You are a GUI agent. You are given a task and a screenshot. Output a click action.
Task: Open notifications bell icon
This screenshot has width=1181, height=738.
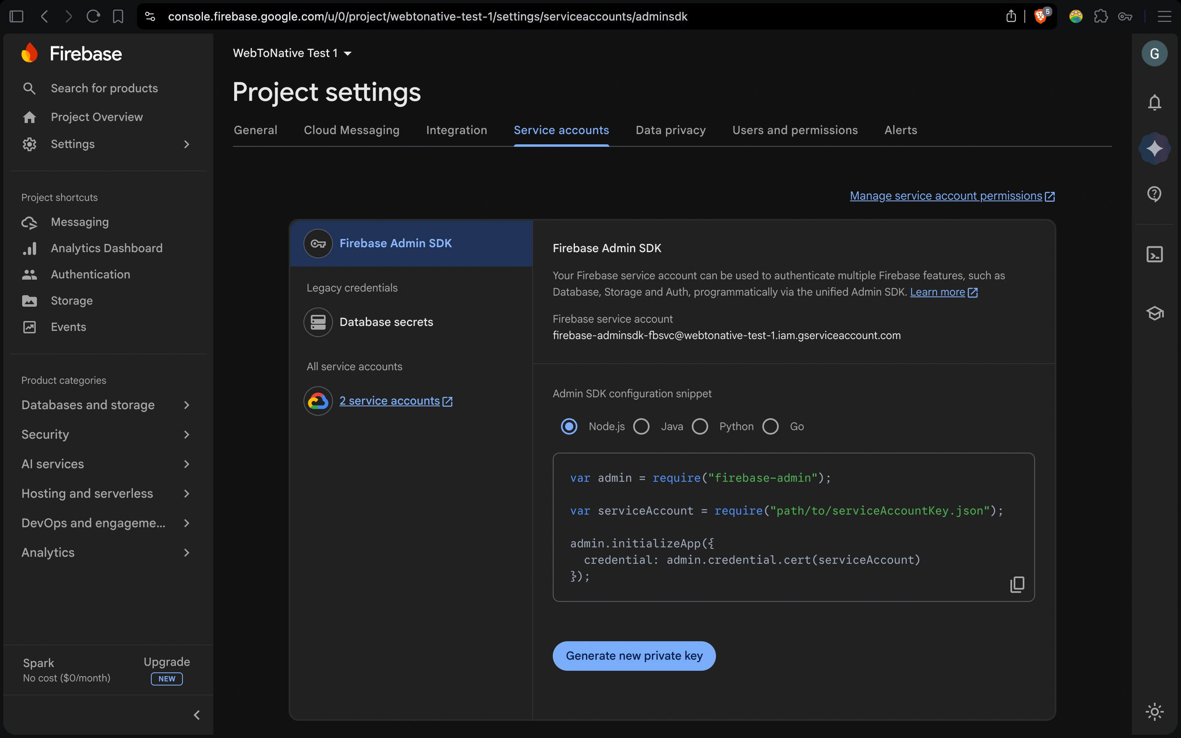1154,102
